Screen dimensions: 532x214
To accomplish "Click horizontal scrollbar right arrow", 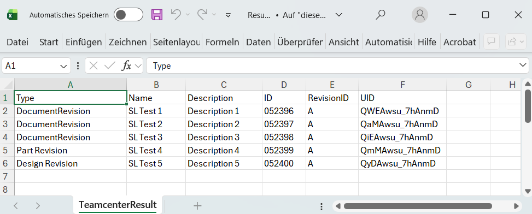I will tap(516, 206).
